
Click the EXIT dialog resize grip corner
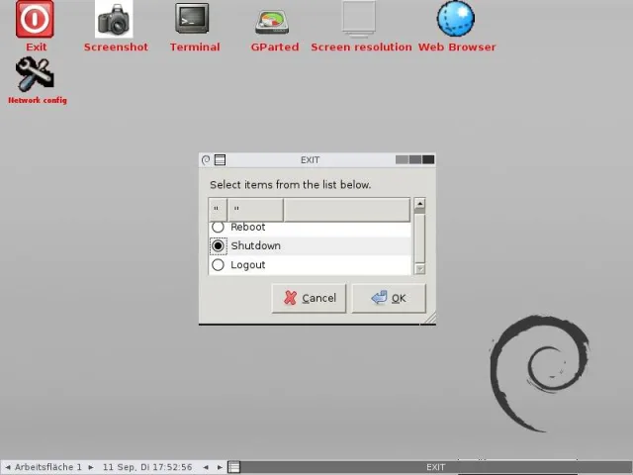coord(430,319)
